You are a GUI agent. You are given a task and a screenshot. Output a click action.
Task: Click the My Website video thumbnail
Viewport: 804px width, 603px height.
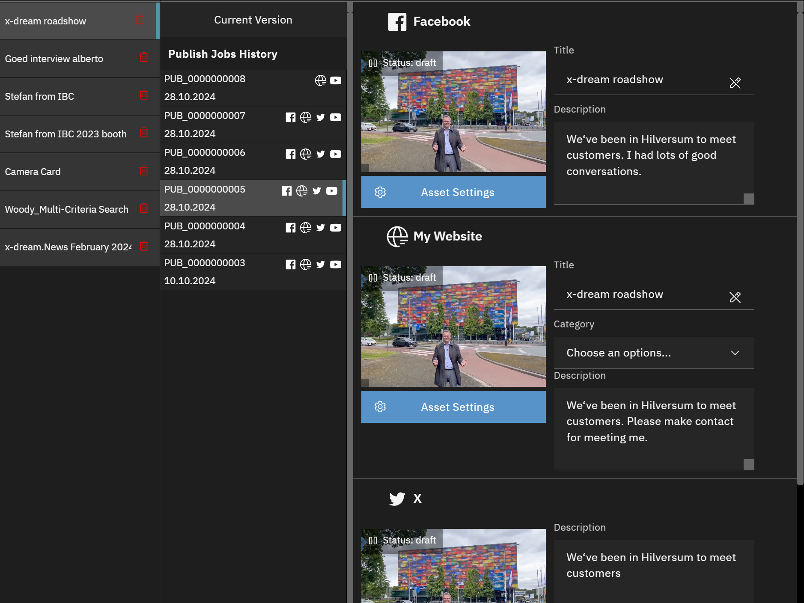453,327
